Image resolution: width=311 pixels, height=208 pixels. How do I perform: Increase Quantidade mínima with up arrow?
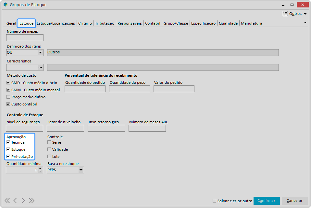(40, 169)
